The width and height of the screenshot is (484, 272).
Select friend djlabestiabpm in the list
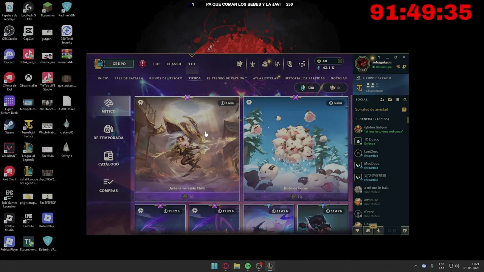(381, 129)
